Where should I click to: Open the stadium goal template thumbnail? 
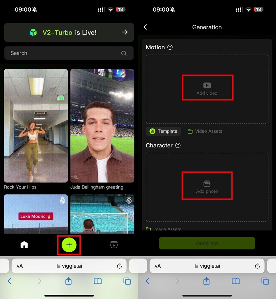tap(102, 214)
